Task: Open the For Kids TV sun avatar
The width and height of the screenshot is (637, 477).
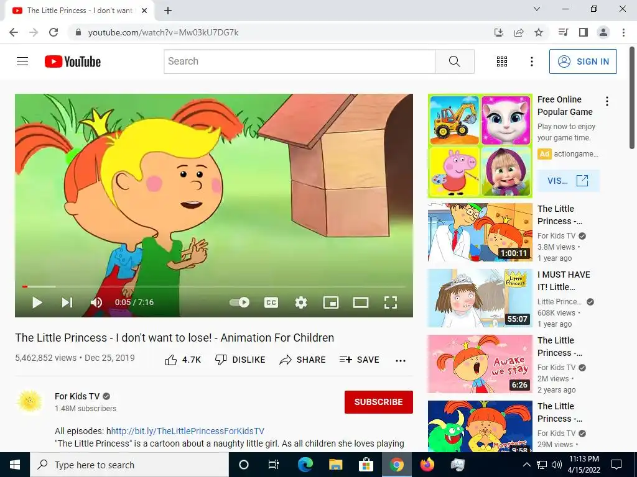Action: pos(30,402)
